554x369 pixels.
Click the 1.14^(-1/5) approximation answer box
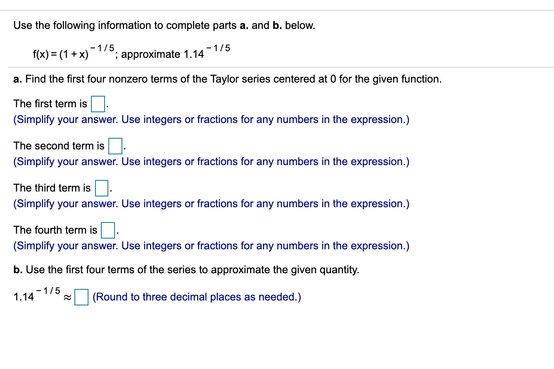coord(81,297)
